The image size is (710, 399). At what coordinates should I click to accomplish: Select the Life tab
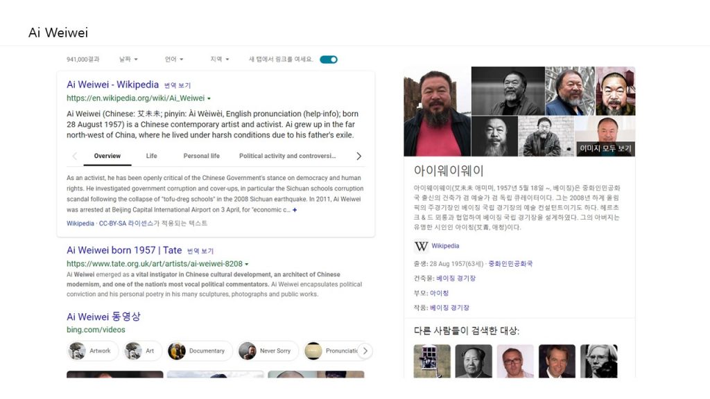(152, 156)
